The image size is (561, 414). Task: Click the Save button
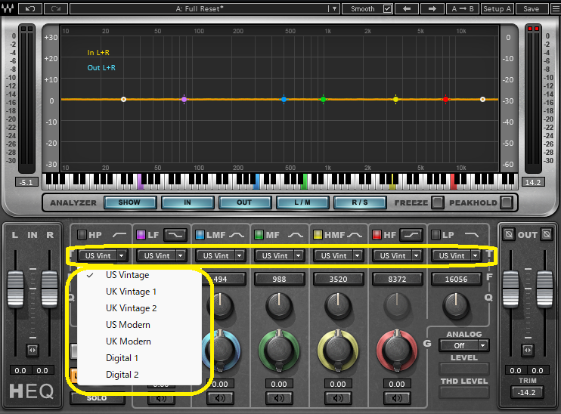532,8
